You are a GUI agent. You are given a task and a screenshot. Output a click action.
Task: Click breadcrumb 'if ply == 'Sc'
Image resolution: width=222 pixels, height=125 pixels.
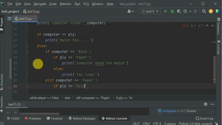point(125,98)
